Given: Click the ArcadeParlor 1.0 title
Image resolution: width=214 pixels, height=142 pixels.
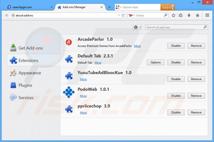Looking at the screenshot, I should click(x=95, y=39).
